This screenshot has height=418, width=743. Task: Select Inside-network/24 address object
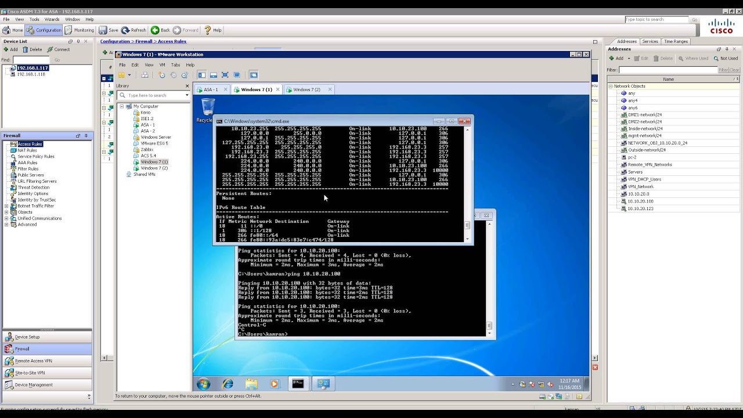(x=645, y=129)
